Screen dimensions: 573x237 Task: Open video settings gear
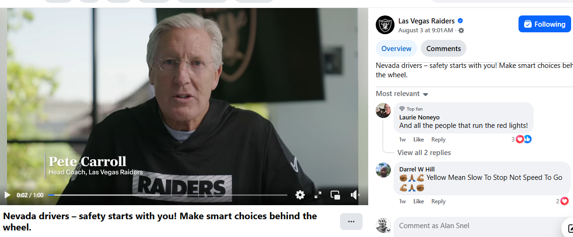click(300, 195)
